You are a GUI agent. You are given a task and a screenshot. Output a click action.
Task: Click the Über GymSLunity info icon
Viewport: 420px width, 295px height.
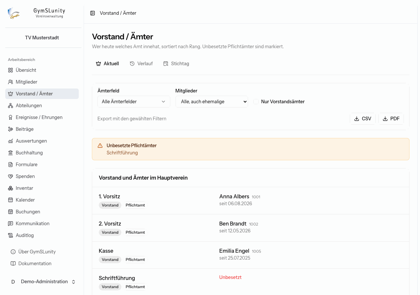pyautogui.click(x=13, y=252)
